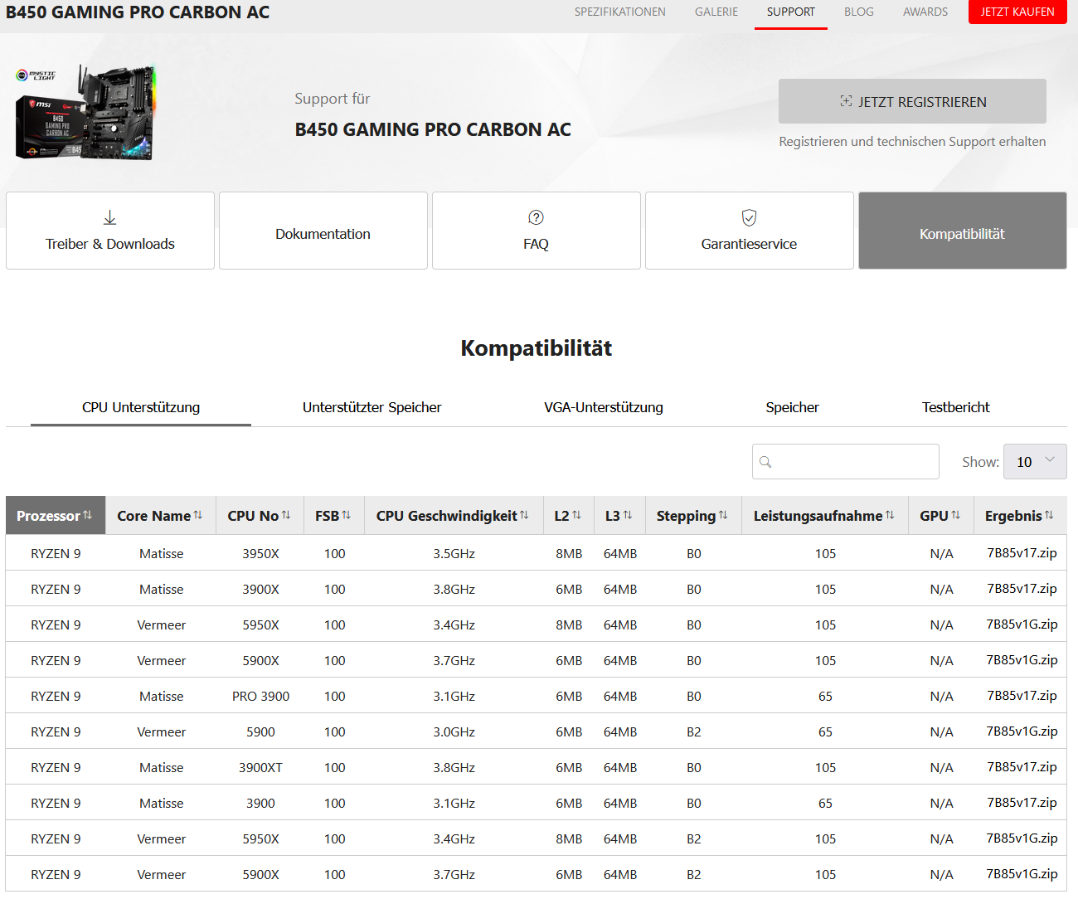
Task: Open the Kompatibilität section button
Action: coord(962,231)
